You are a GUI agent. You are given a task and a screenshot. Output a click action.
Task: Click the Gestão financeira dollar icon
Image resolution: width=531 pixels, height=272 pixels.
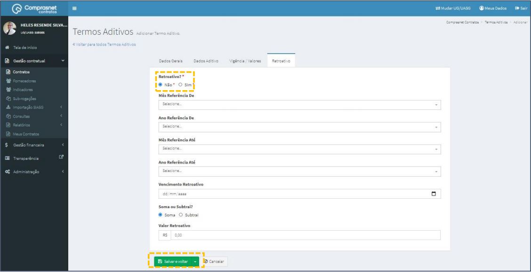pos(7,145)
